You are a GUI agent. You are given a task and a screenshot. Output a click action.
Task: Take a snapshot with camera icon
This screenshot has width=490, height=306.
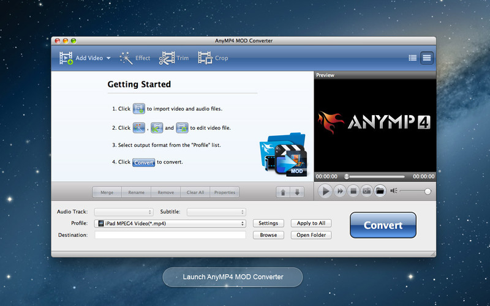tap(366, 191)
